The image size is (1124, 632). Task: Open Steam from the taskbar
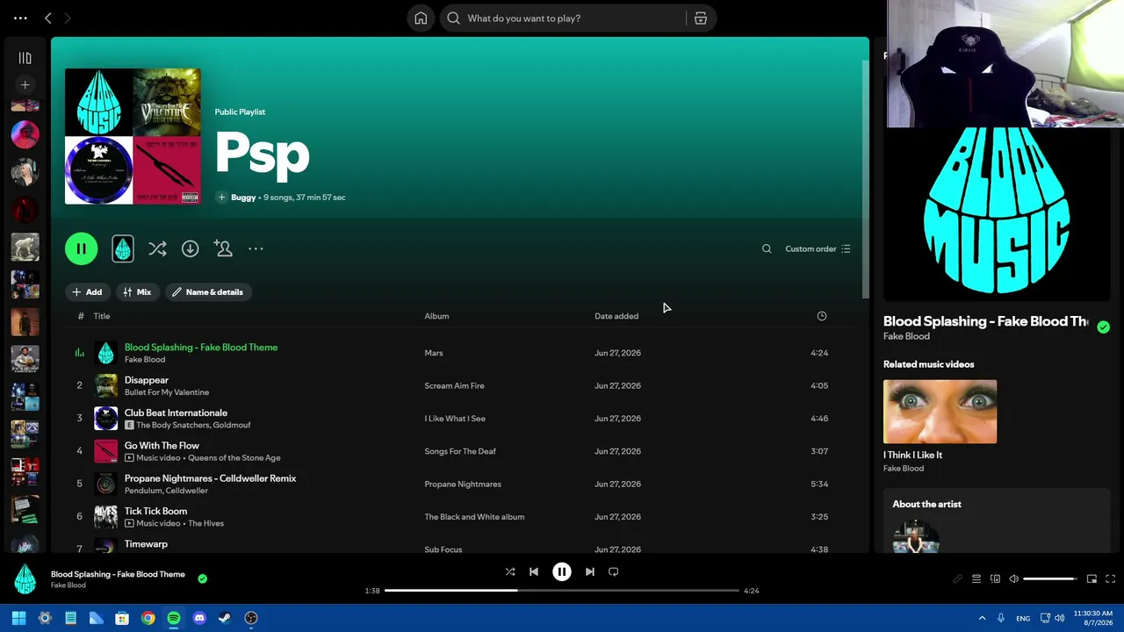tap(225, 618)
